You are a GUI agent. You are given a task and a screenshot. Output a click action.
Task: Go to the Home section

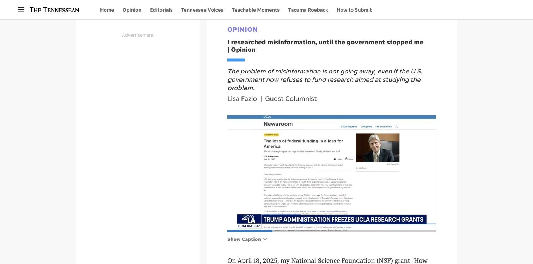107,10
